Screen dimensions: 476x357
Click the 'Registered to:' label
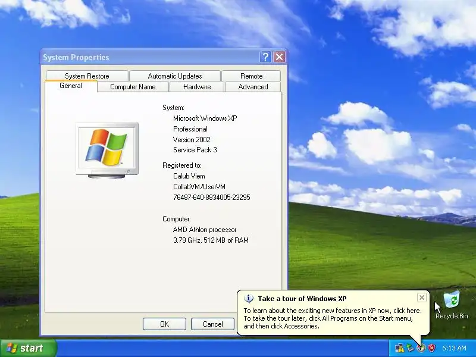pos(182,165)
